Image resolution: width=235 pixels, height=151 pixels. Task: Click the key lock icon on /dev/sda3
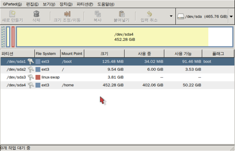click(x=31, y=77)
